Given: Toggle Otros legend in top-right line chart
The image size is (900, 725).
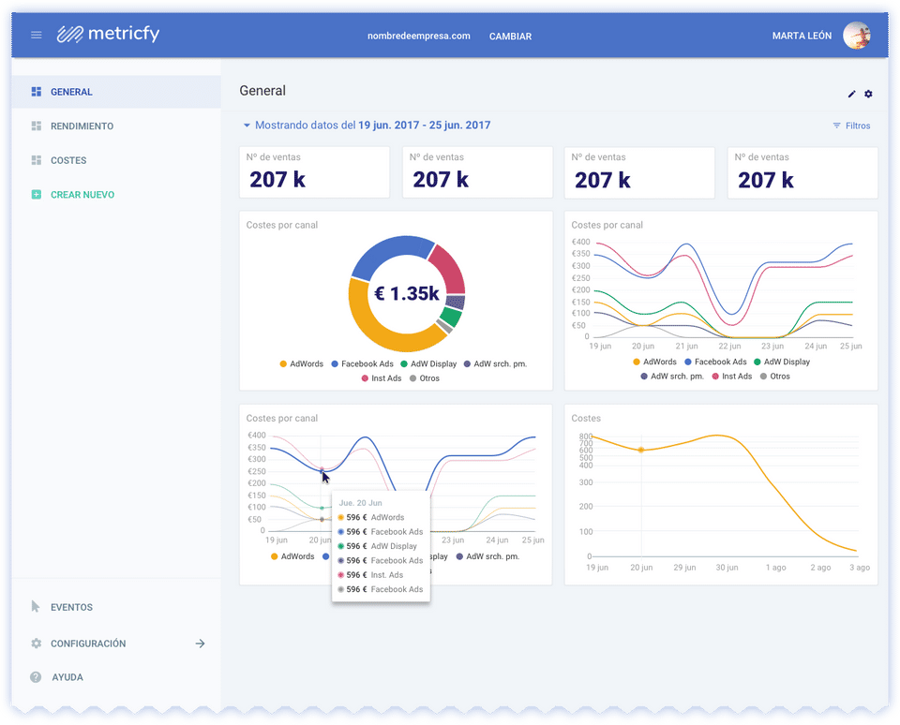Looking at the screenshot, I should click(x=775, y=377).
